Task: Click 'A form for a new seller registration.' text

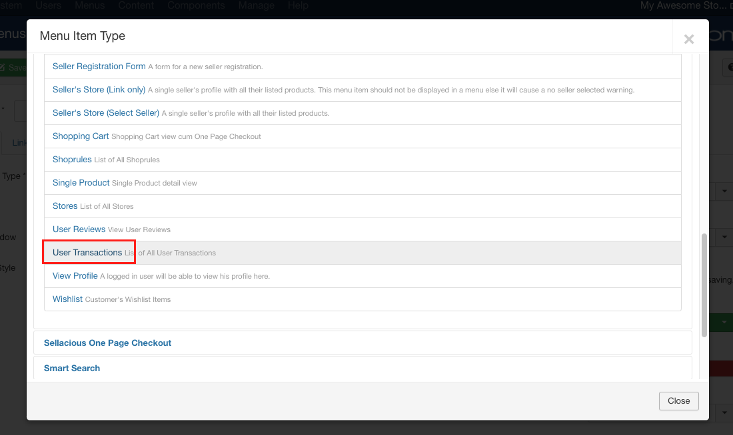Action: point(206,67)
